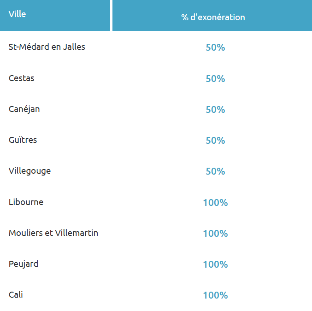This screenshot has height=311, width=312.
Task: Click the 100% value for Peujard
Action: [x=215, y=264]
